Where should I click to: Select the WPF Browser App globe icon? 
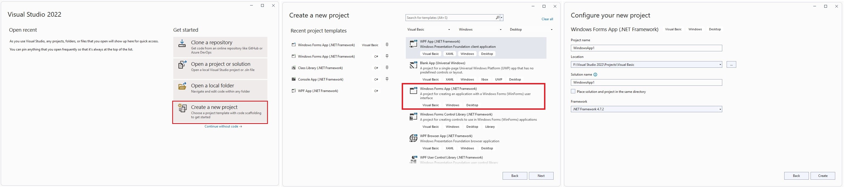413,138
